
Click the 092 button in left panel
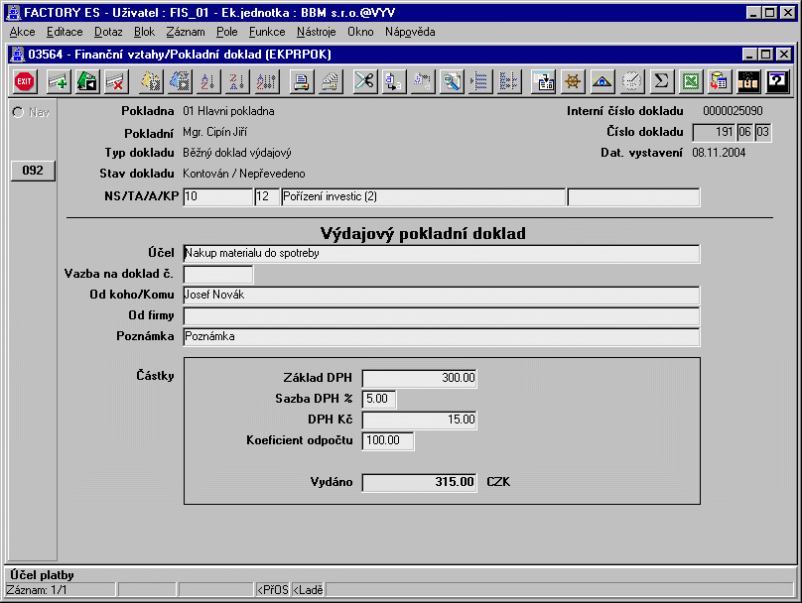[x=33, y=171]
